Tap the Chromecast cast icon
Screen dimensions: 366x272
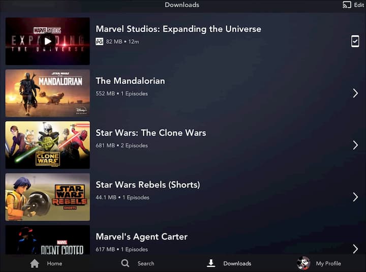[x=347, y=5]
